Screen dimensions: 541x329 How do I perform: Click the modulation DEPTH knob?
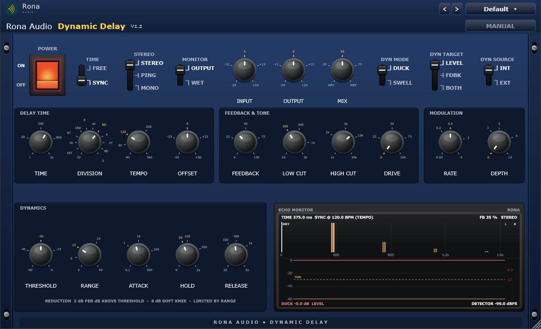coord(499,142)
